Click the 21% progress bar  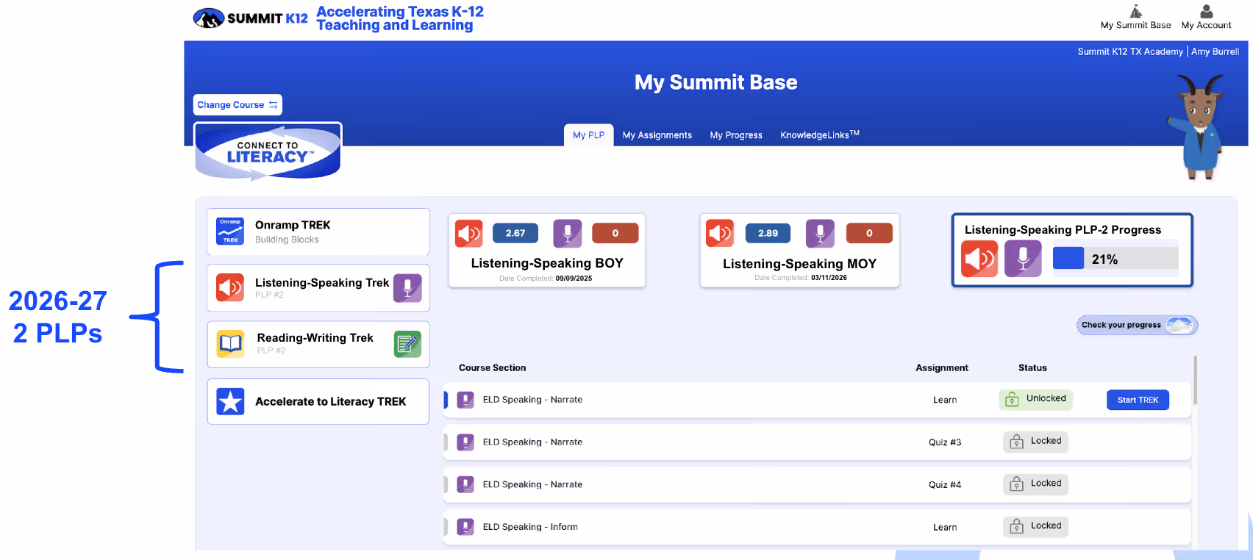coord(1115,258)
